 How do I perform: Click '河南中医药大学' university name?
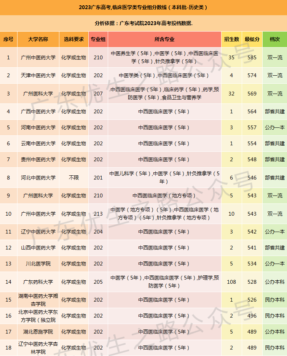pos(38,127)
